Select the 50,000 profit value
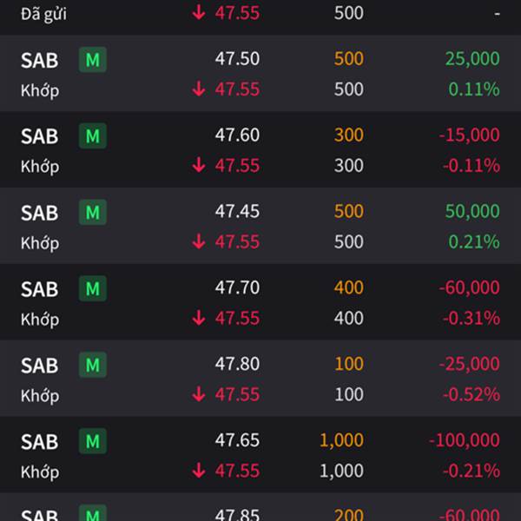Viewport: 521px width, 521px height. tap(472, 211)
